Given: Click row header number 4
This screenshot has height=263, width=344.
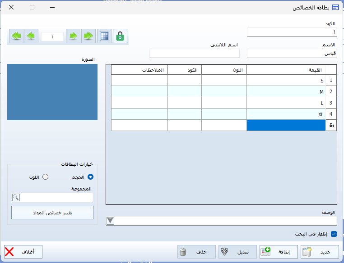Looking at the screenshot, I should click(x=331, y=114).
